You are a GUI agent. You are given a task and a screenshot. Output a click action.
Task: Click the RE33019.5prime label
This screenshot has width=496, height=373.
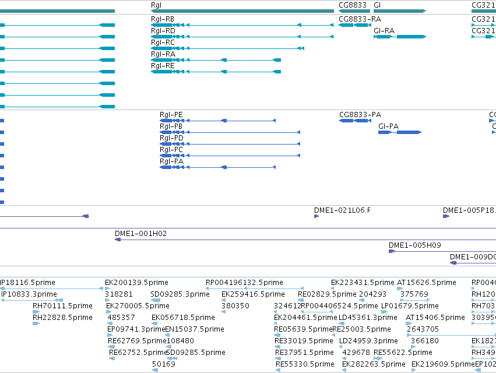coord(304,341)
